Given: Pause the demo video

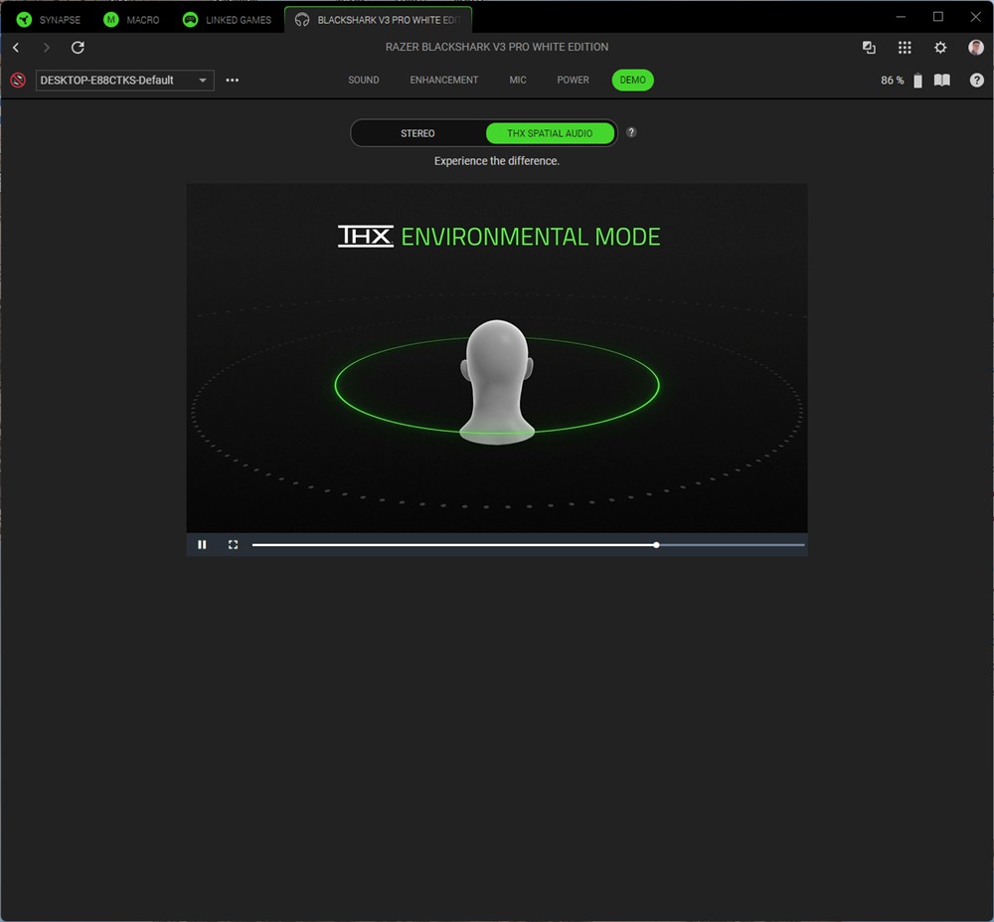Looking at the screenshot, I should click(202, 545).
